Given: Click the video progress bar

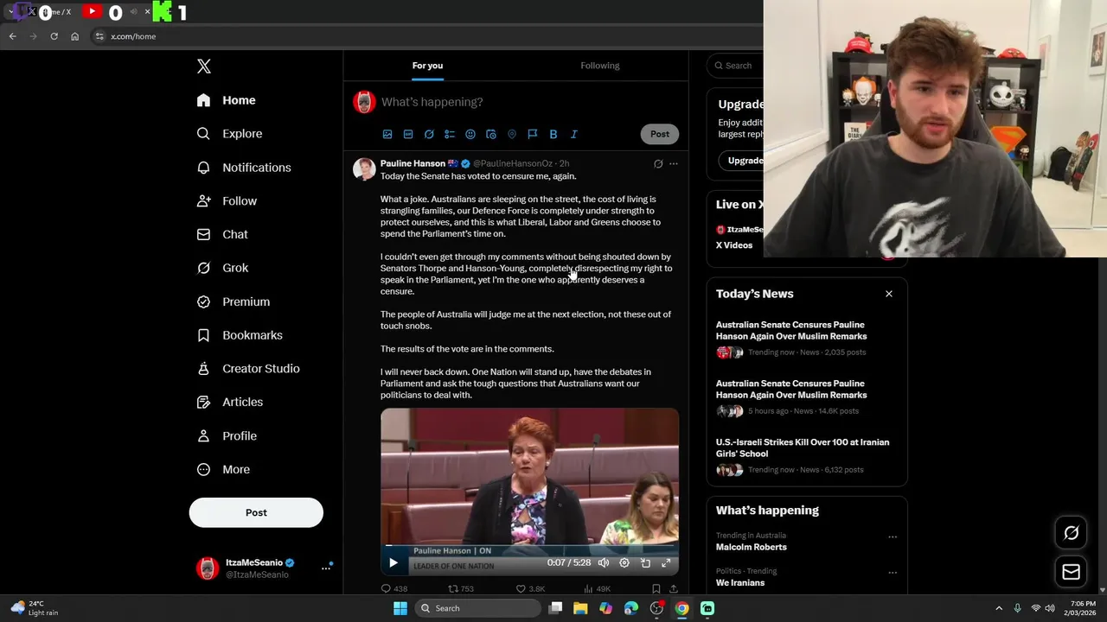Looking at the screenshot, I should pos(529,546).
